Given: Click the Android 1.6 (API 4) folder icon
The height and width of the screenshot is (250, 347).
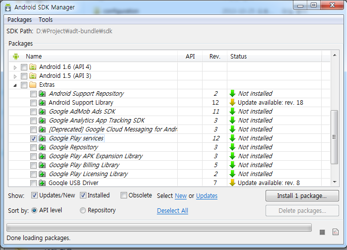Looking at the screenshot, I should pyautogui.click(x=33, y=67).
